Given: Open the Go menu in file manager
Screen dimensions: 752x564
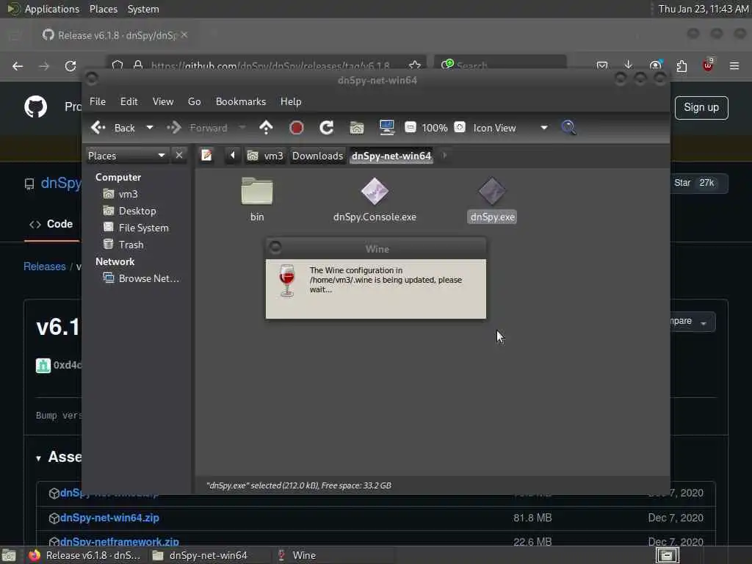Looking at the screenshot, I should point(194,101).
